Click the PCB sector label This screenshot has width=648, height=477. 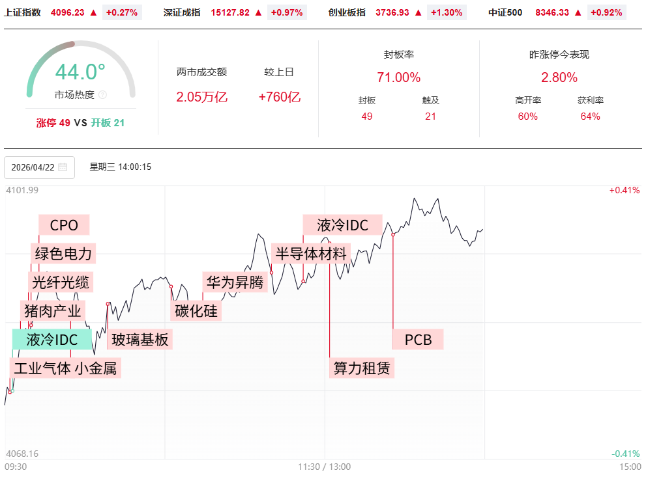coord(418,339)
